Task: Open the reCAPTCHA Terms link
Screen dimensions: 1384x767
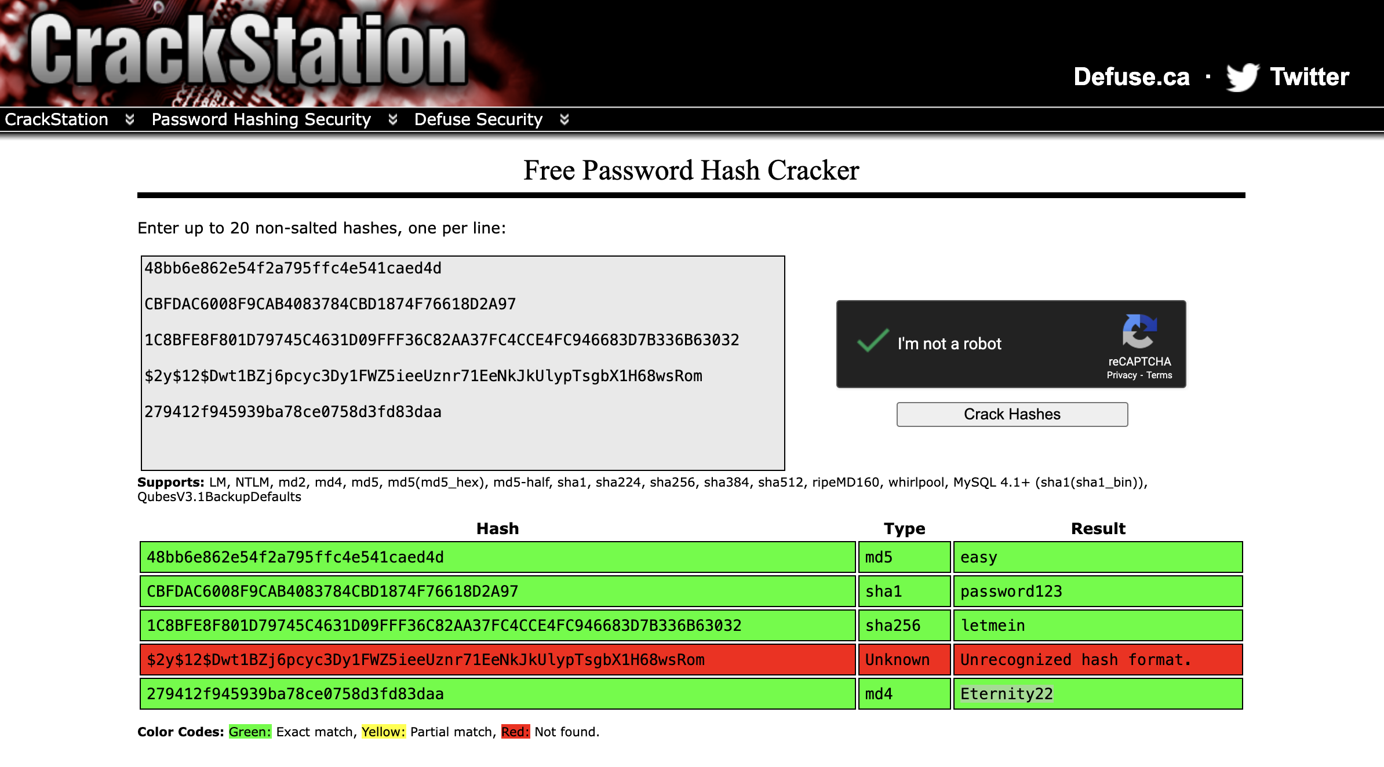Action: point(1159,375)
